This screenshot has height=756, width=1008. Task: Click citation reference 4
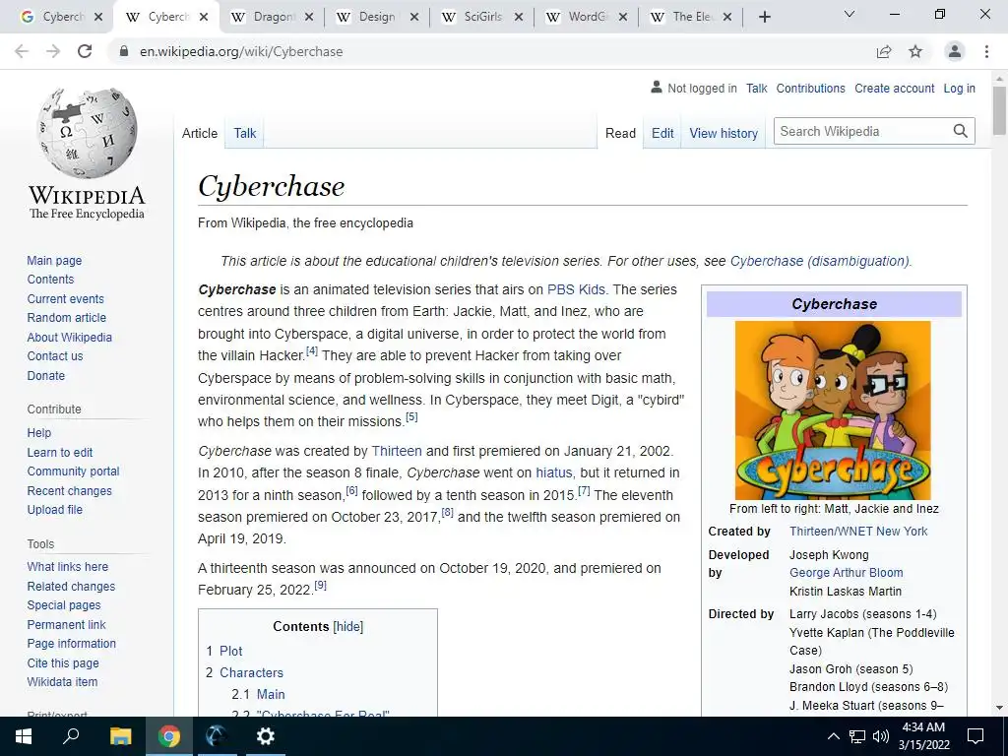point(312,351)
